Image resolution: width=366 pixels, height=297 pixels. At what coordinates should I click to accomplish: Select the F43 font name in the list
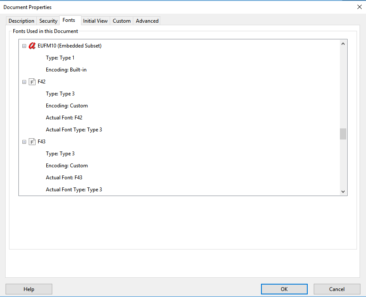click(41, 141)
